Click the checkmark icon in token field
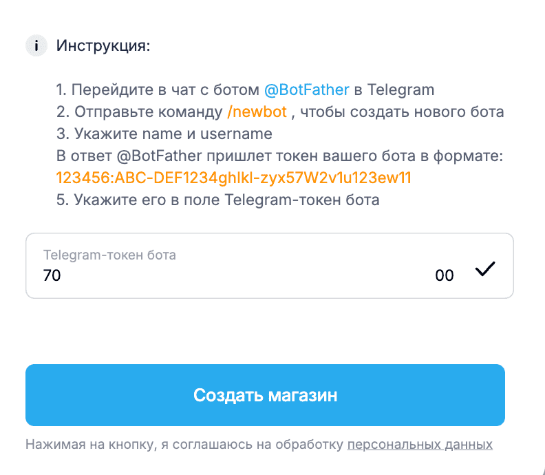 coord(485,268)
